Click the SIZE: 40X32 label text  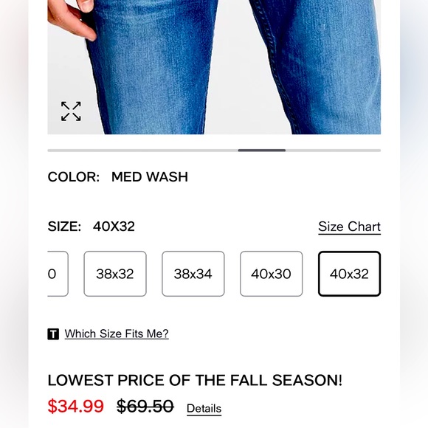[x=92, y=227]
